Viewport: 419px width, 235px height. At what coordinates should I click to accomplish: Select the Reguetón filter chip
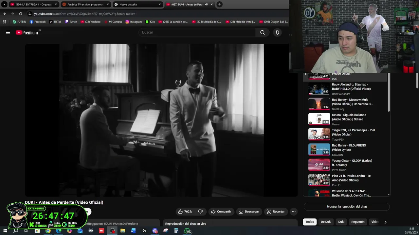[358, 222]
